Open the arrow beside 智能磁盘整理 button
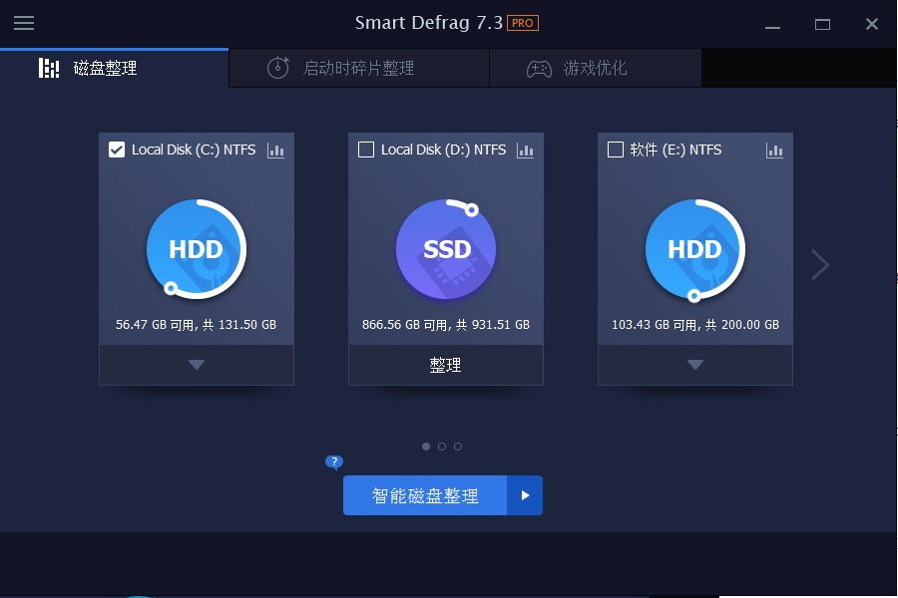 (x=525, y=495)
